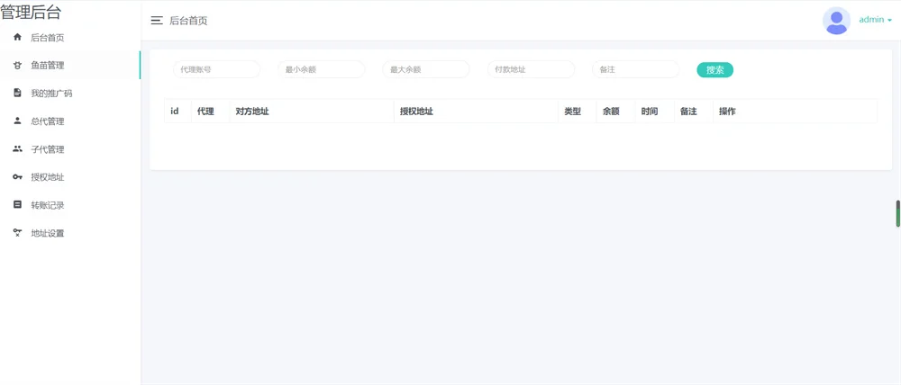Screen dimensions: 901x385
Task: Click the green vertical scrollbar thumb
Action: [x=898, y=213]
